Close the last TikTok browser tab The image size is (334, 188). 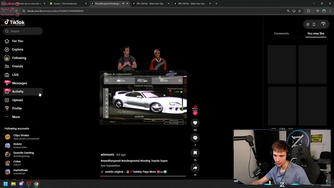pyautogui.click(x=210, y=4)
